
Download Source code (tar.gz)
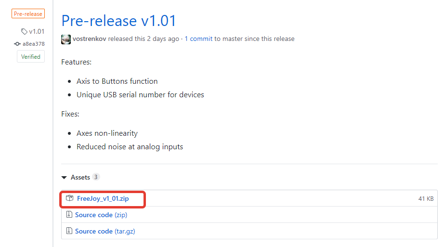105,231
